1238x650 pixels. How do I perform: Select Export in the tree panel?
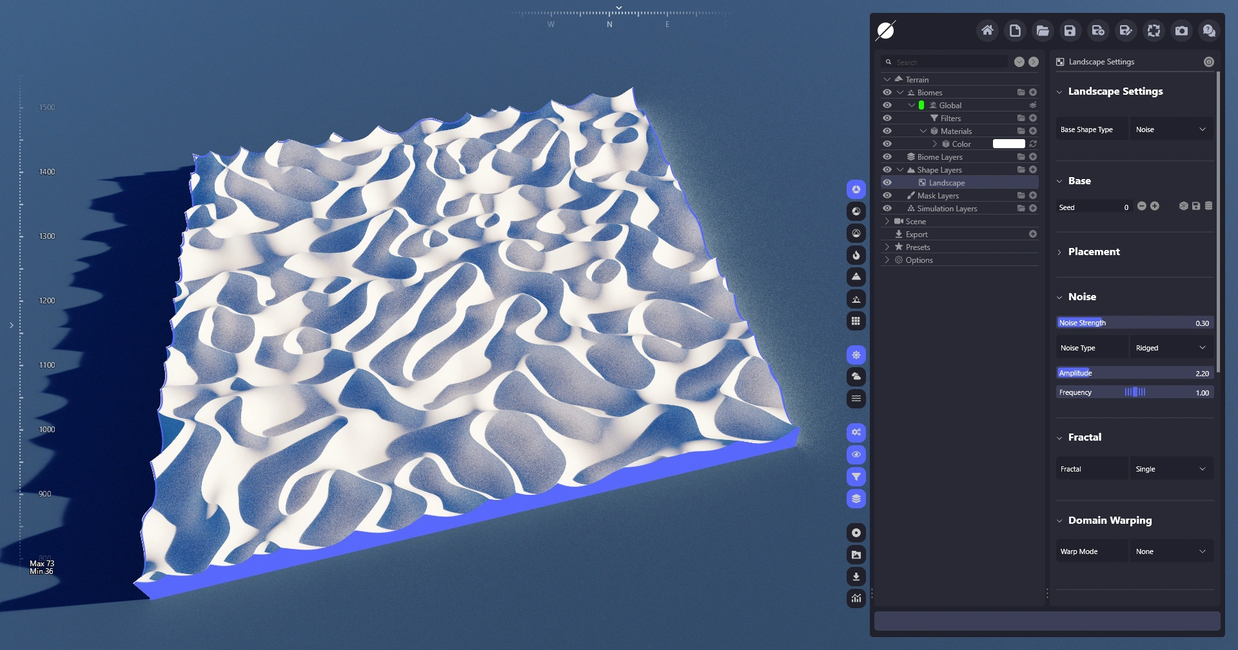[x=916, y=234]
